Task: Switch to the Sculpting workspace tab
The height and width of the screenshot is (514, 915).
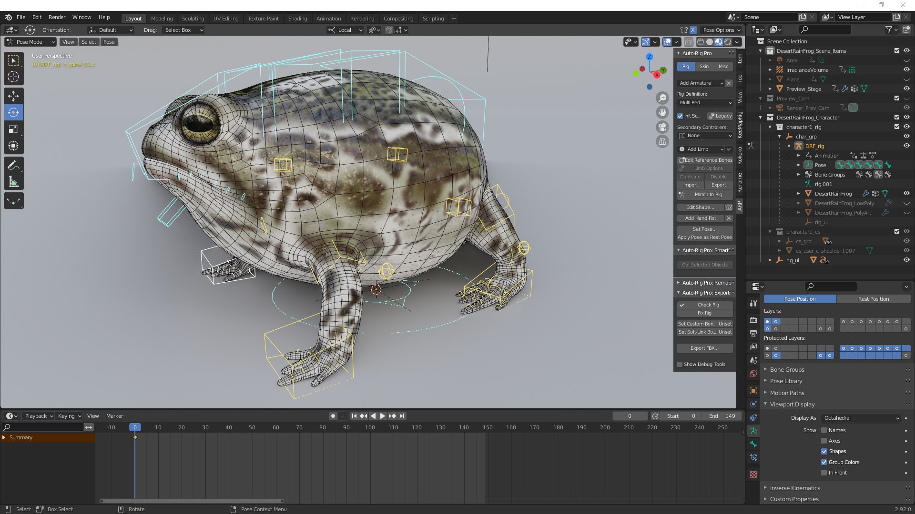Action: coord(193,19)
